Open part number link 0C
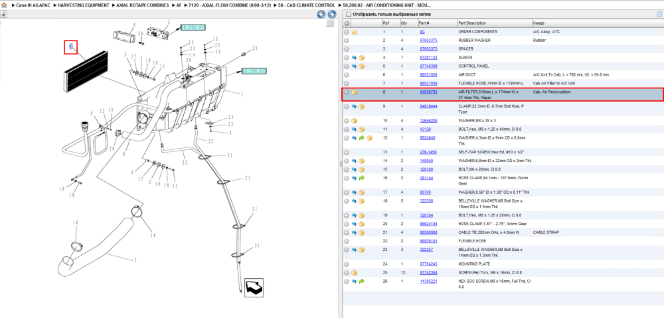664x318 pixels. 422,32
